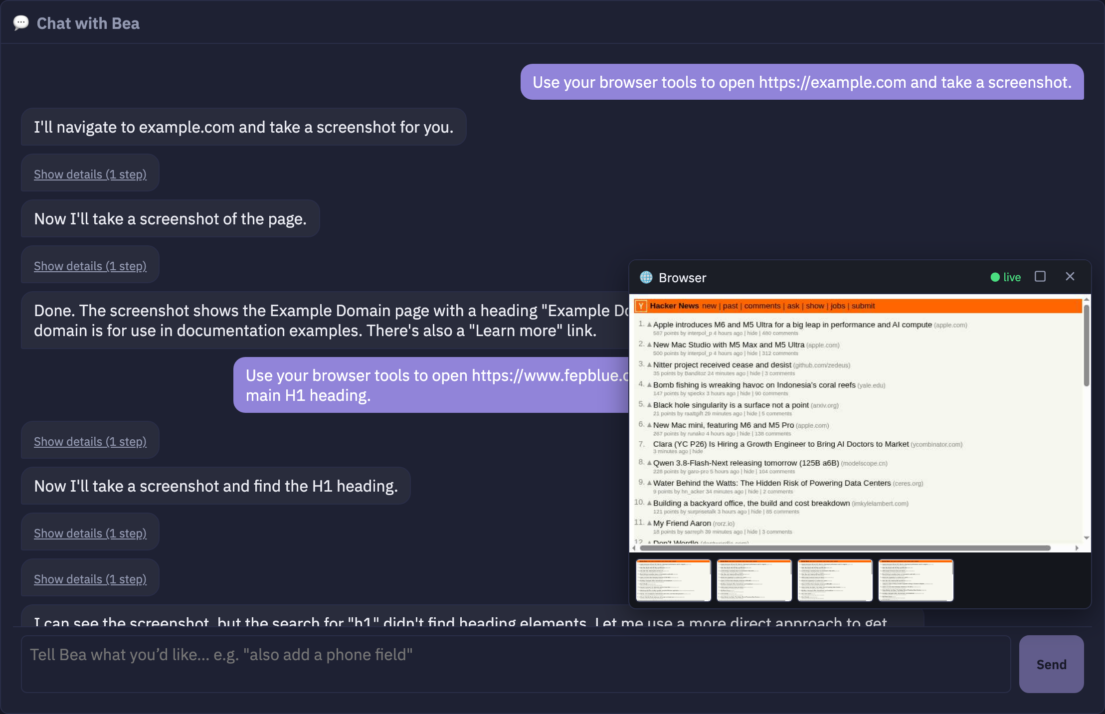Click the user message about example.com screenshot
1105x714 pixels.
point(802,82)
